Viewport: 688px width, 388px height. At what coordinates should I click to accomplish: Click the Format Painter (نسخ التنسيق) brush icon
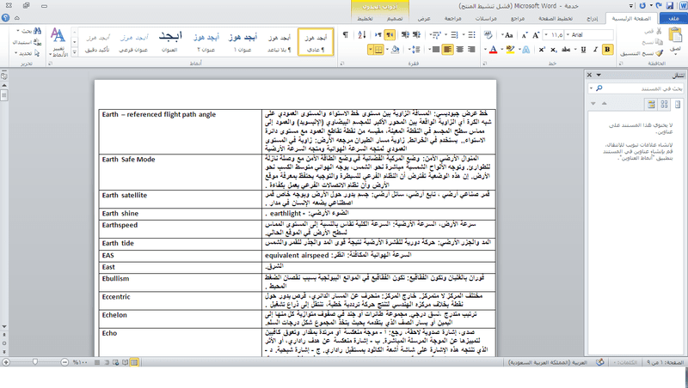659,53
